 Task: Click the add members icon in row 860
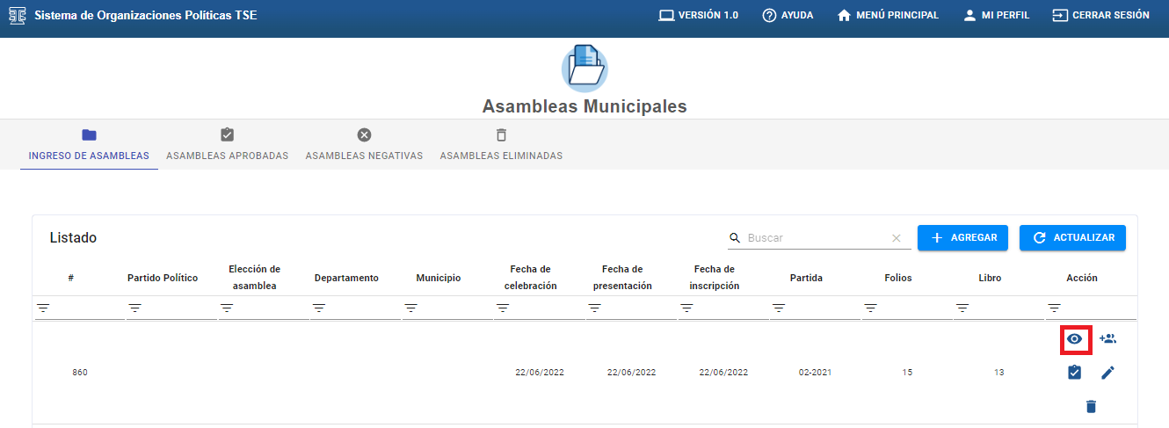click(x=1107, y=338)
